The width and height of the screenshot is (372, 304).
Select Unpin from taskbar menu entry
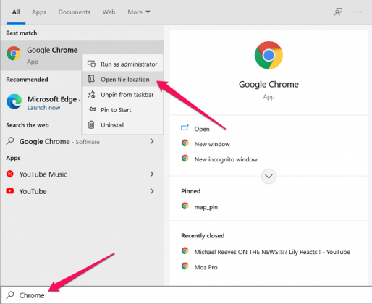(122, 95)
